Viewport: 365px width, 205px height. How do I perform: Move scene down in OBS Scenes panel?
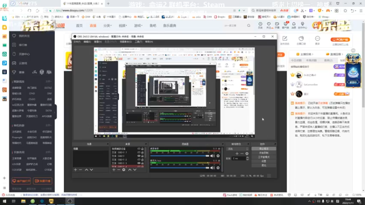[92, 170]
